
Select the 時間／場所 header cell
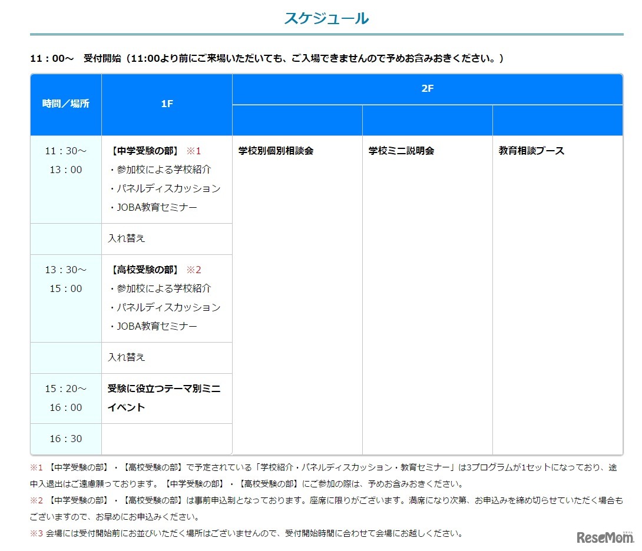pyautogui.click(x=65, y=104)
